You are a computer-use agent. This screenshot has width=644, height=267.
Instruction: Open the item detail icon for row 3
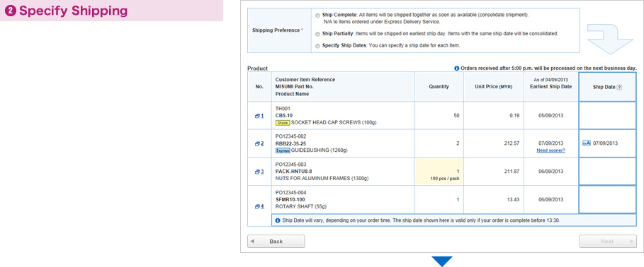[257, 172]
